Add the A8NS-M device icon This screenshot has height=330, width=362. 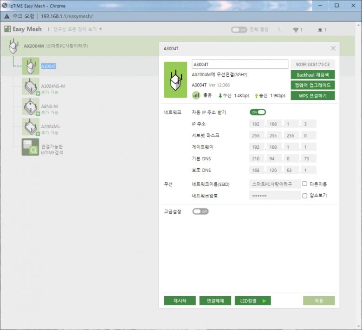pyautogui.click(x=31, y=106)
